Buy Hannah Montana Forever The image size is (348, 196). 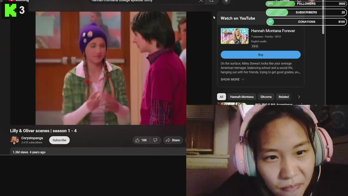tap(260, 55)
